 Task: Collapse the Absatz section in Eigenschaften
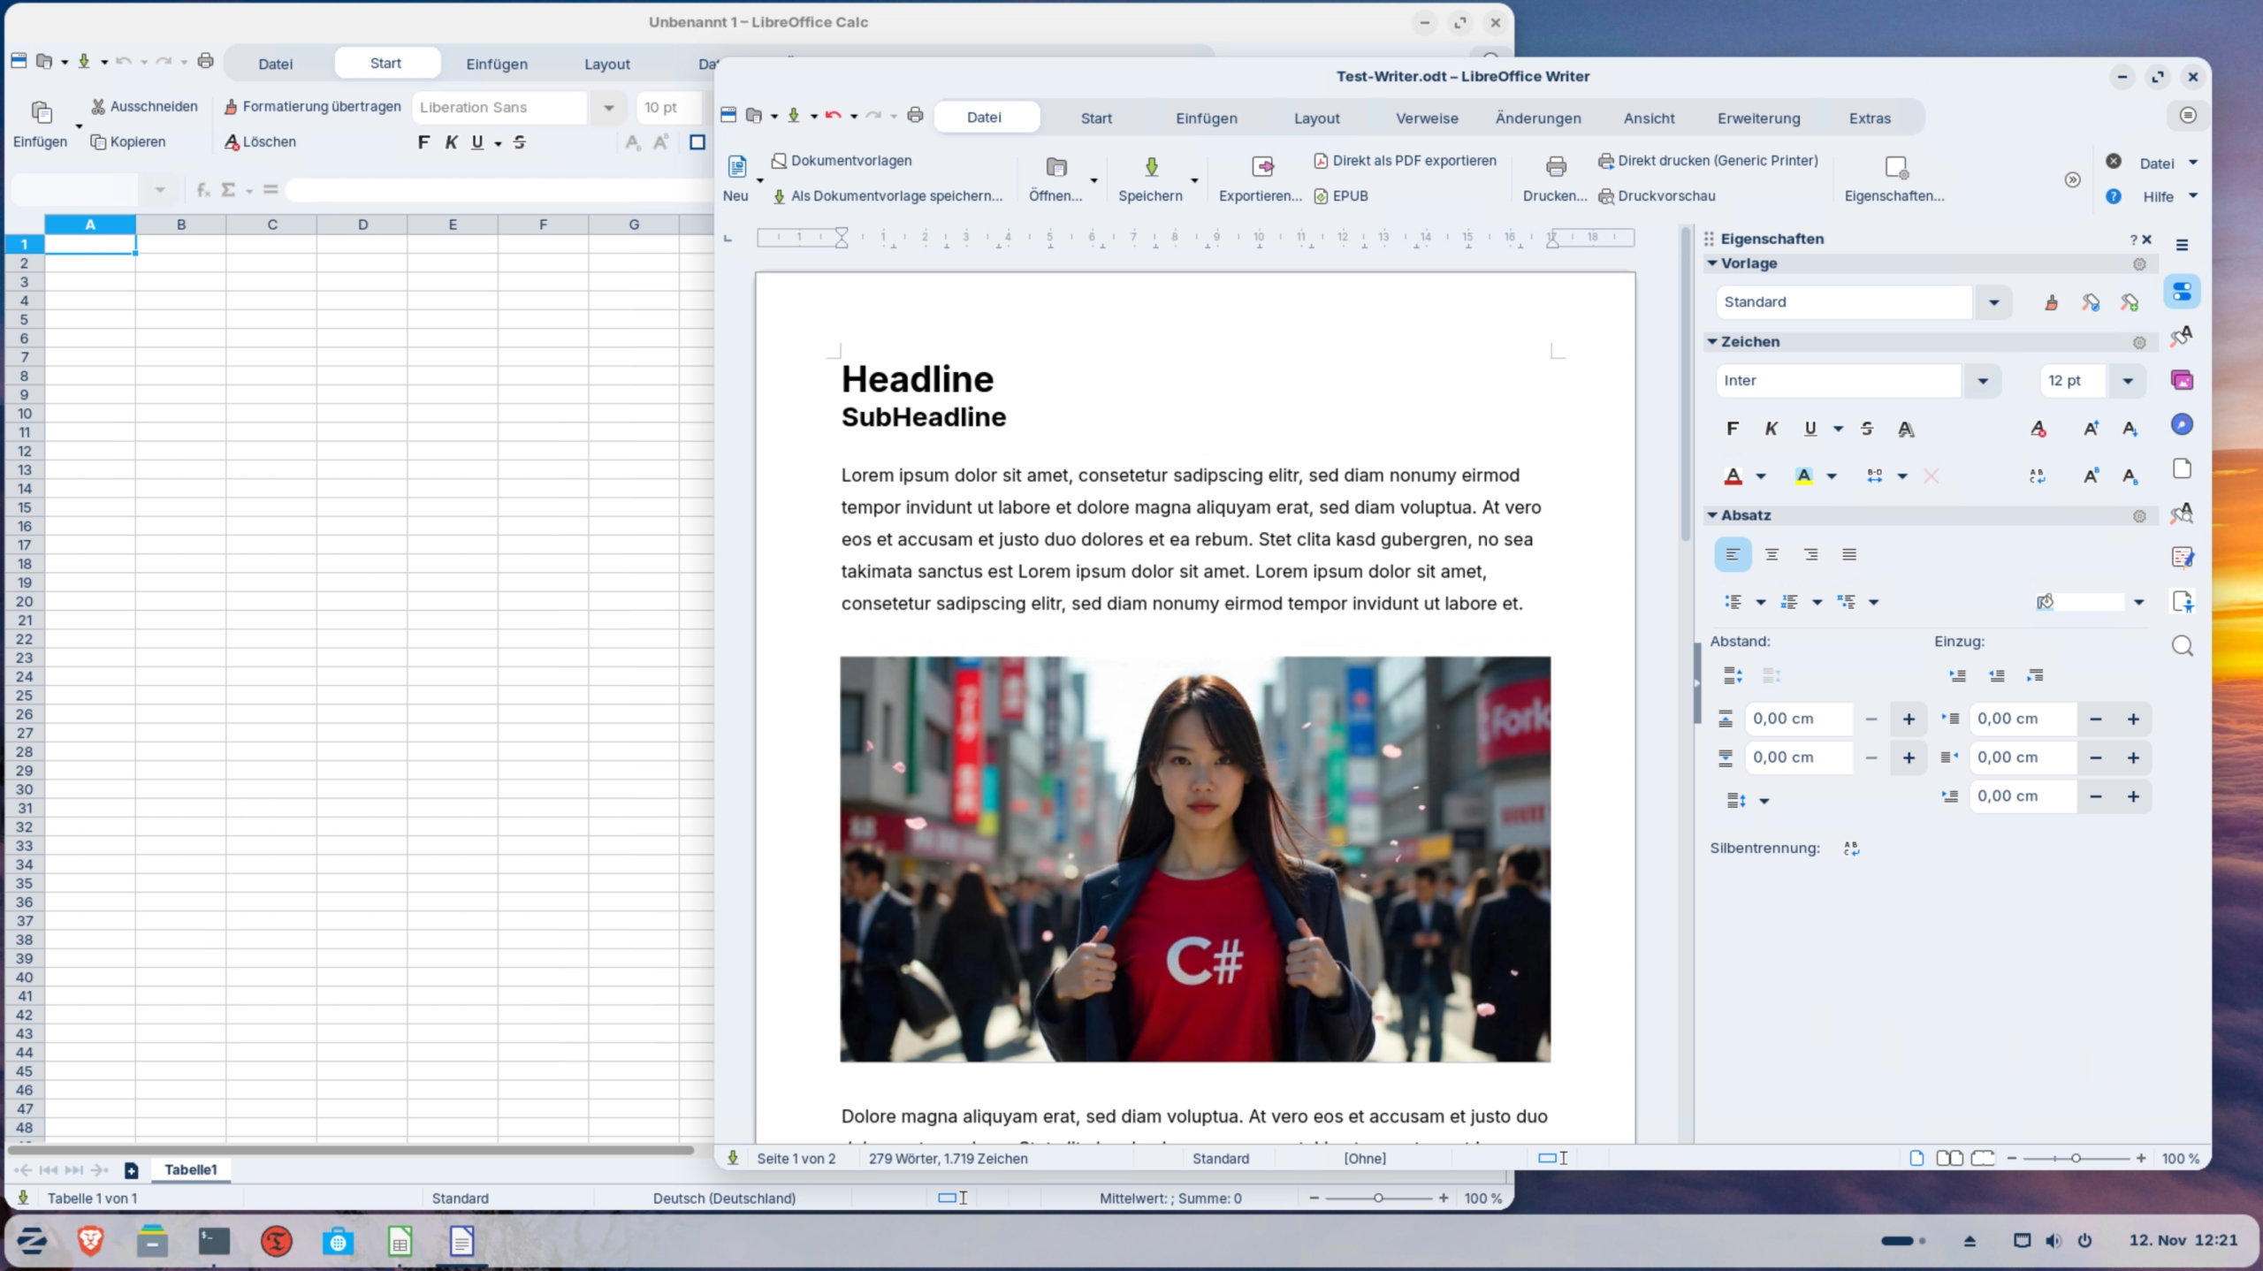pos(1713,514)
